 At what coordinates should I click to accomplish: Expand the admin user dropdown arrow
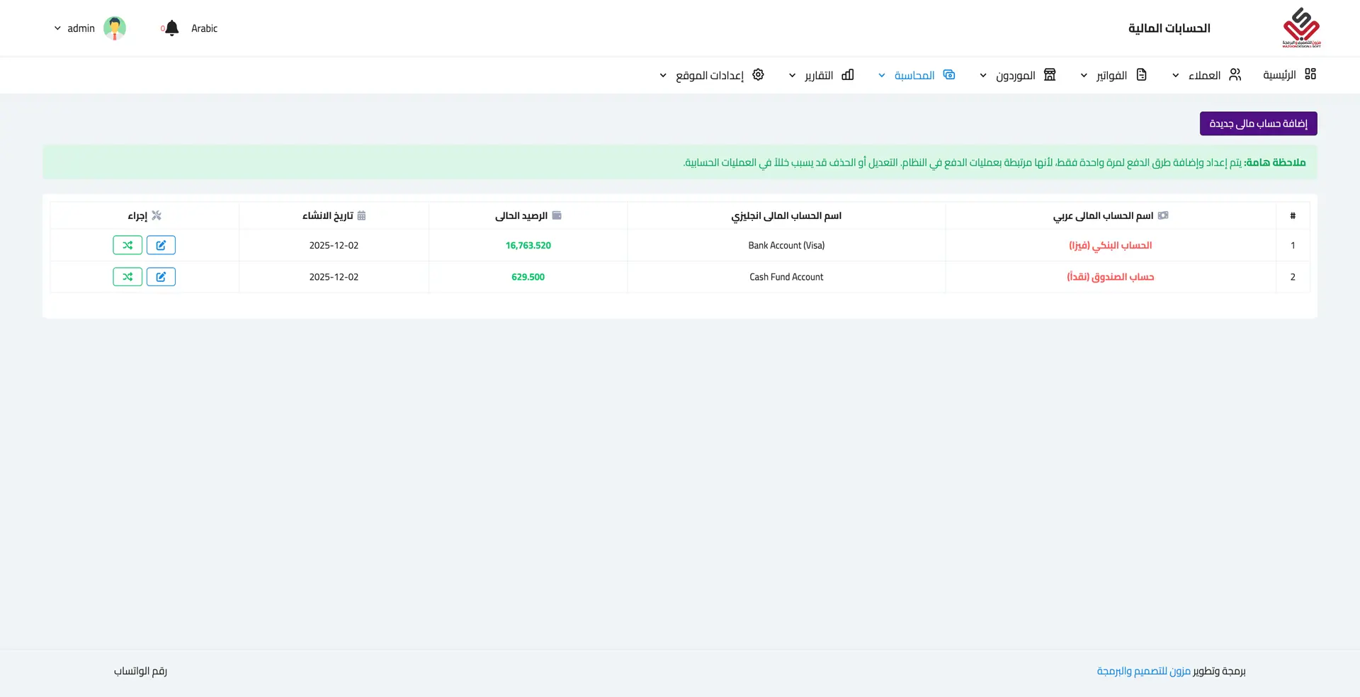(58, 28)
